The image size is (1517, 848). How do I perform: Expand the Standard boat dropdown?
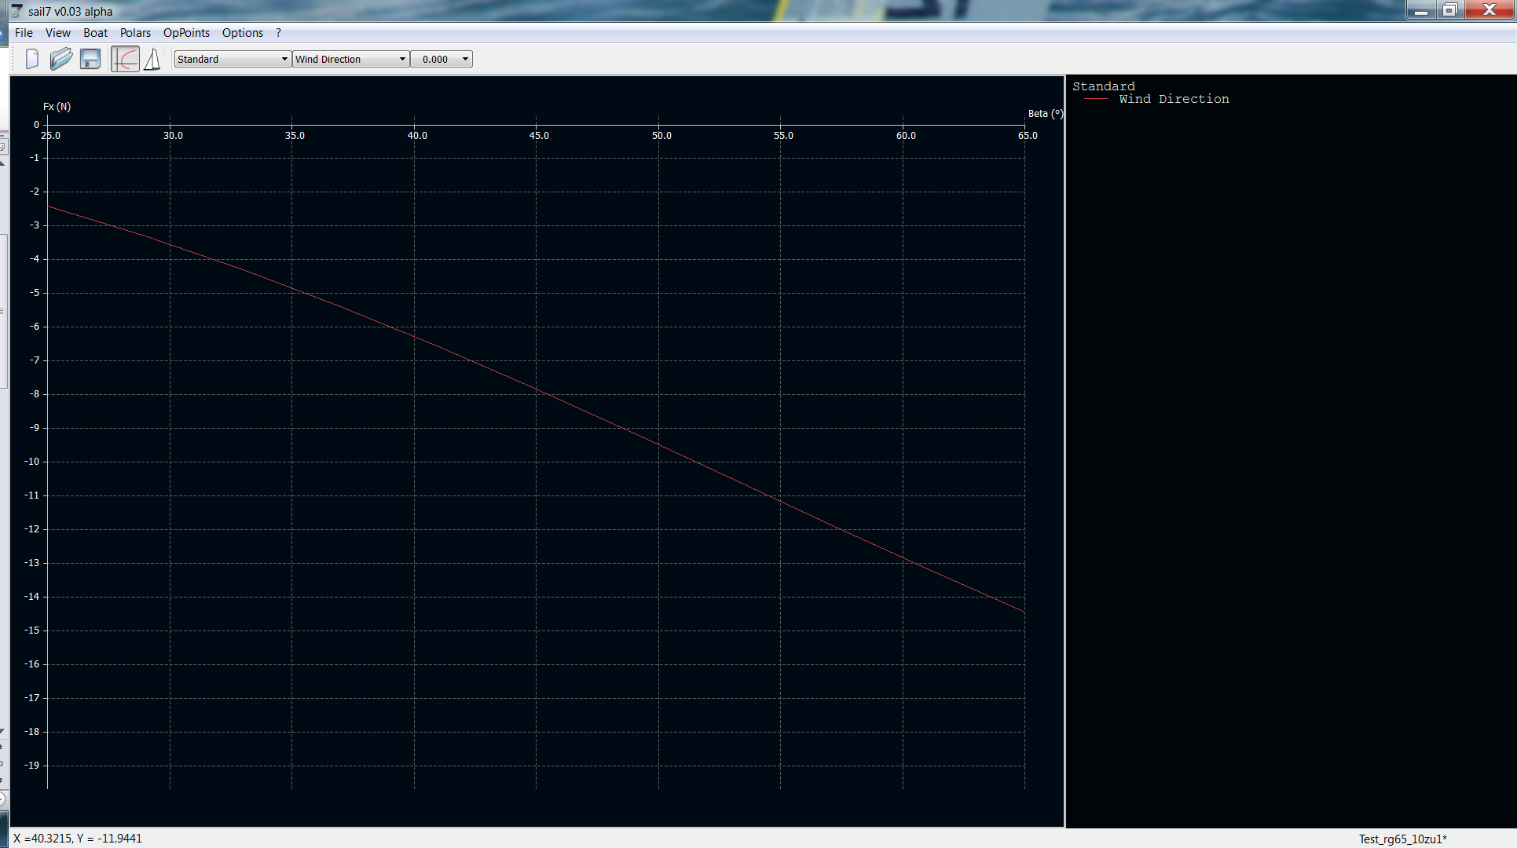(233, 59)
